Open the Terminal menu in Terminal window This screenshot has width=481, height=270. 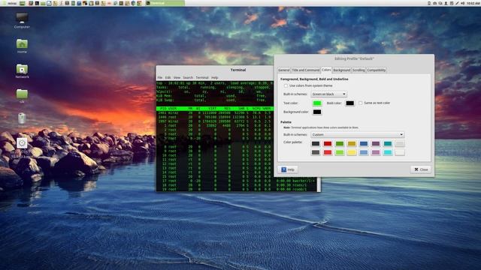coord(202,78)
